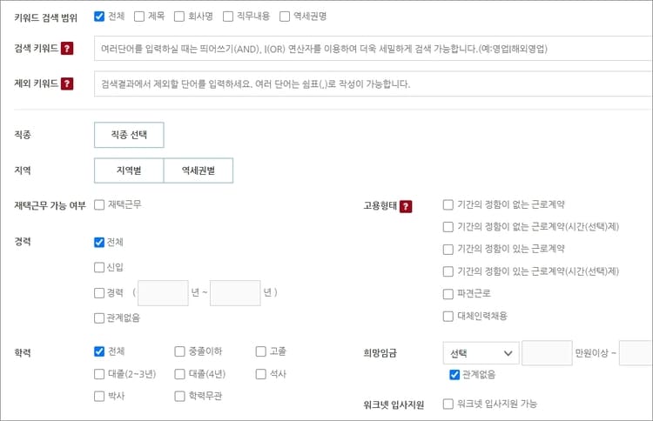This screenshot has width=653, height=421.
Task: Click the 만원이상 wage amount field
Action: tap(547, 353)
